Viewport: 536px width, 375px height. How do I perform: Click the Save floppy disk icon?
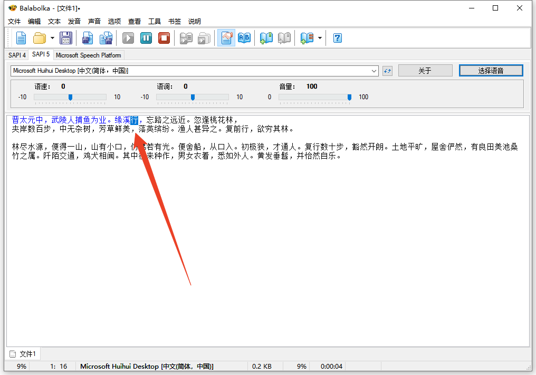[x=65, y=38]
